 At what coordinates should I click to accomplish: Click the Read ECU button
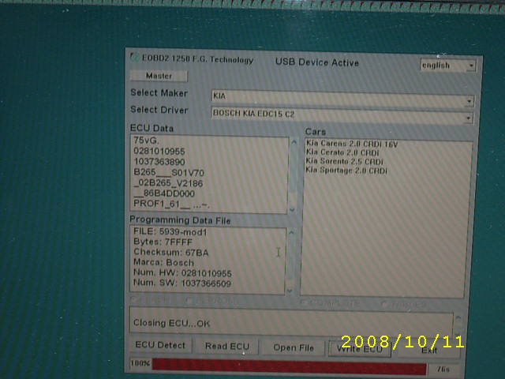pos(227,347)
